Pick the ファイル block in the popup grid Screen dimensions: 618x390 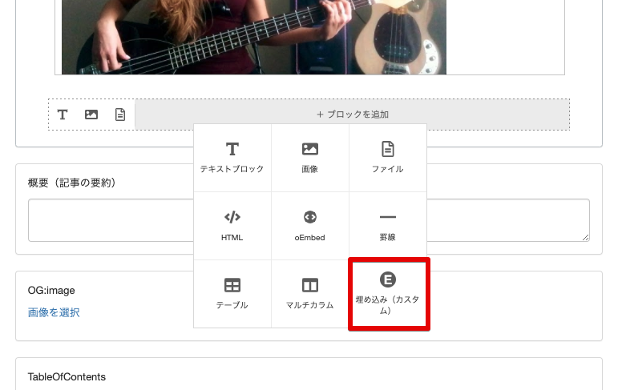tap(387, 157)
